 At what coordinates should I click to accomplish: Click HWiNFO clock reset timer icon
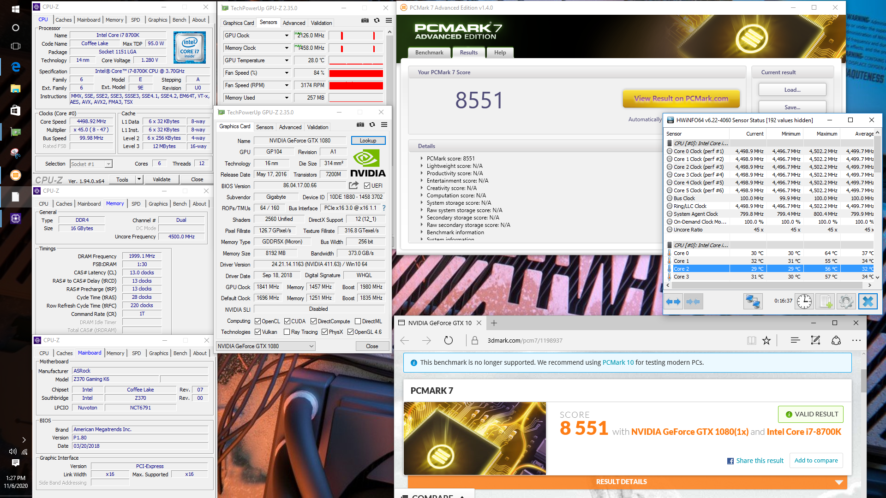804,302
